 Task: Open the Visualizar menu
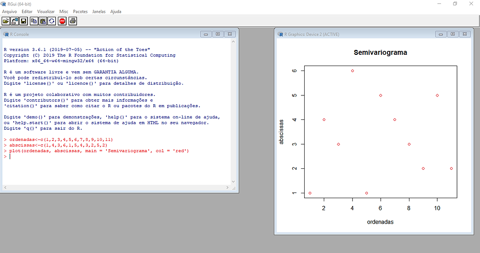click(46, 12)
